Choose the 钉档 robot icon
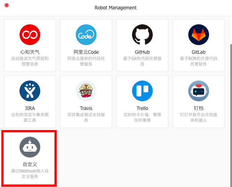 (199, 91)
